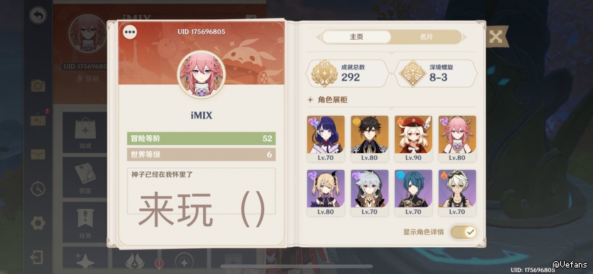Open the settings gear icon

coord(38,224)
